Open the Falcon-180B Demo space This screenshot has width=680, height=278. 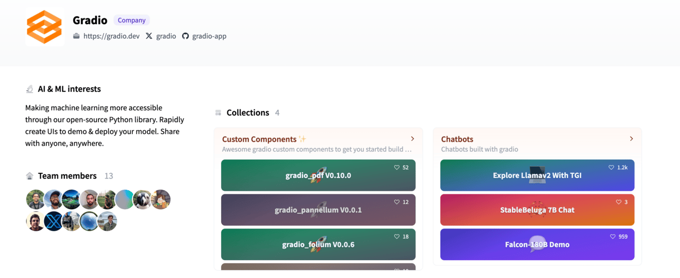pos(537,244)
